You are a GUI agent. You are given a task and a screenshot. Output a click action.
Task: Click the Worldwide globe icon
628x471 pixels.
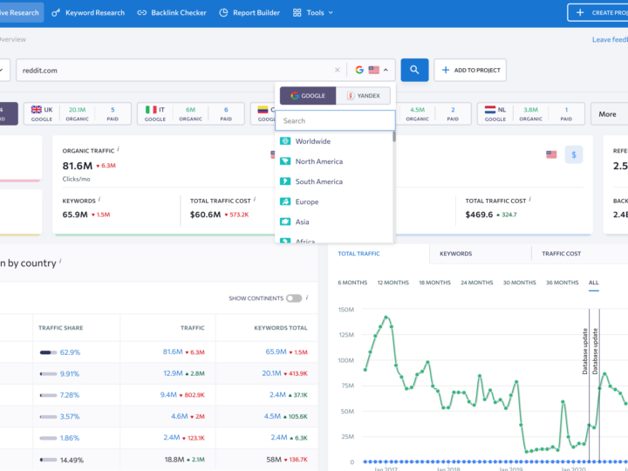(285, 141)
